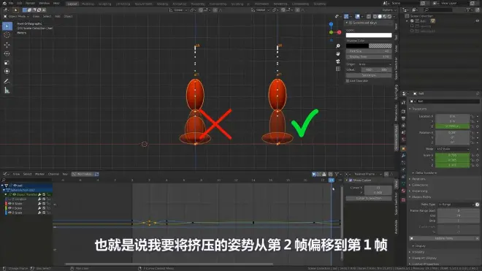Screen dimensions: 482x271
Task: Open the Modifiers wrench properties tab
Action: 404,156
